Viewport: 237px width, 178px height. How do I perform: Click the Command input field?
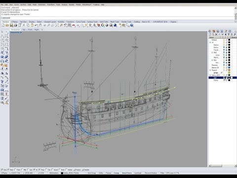pos(118,18)
